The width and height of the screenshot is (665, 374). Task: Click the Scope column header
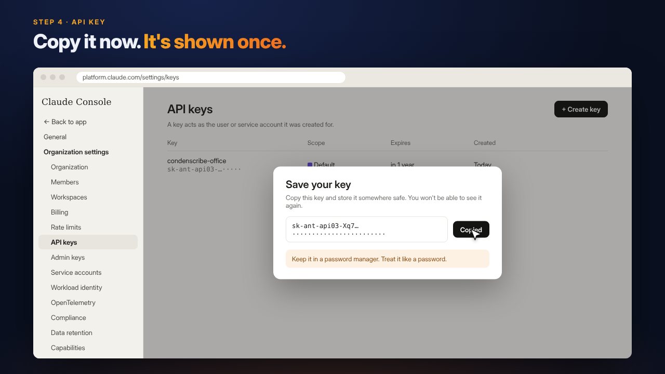tap(316, 143)
